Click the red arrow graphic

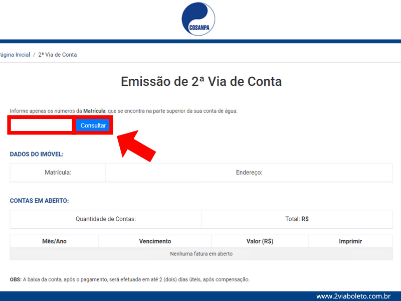pyautogui.click(x=137, y=146)
